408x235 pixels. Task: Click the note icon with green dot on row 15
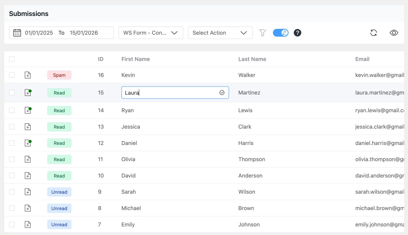coord(27,92)
